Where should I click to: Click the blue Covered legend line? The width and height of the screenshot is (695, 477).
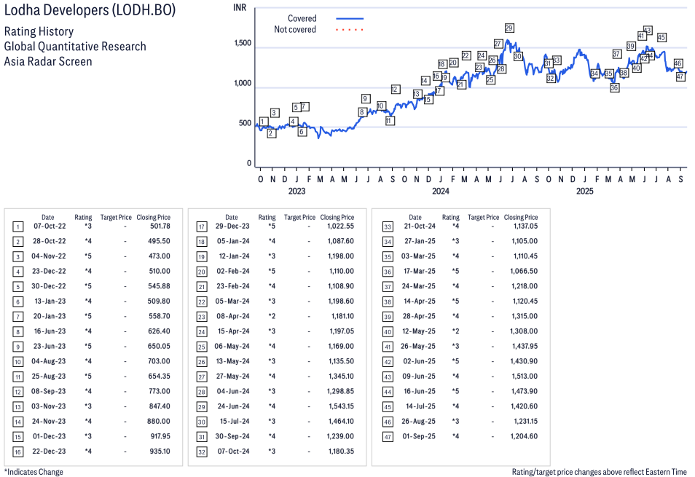350,19
